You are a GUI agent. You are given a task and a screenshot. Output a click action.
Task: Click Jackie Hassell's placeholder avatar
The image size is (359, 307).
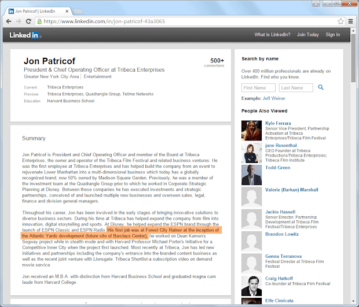[x=251, y=219]
